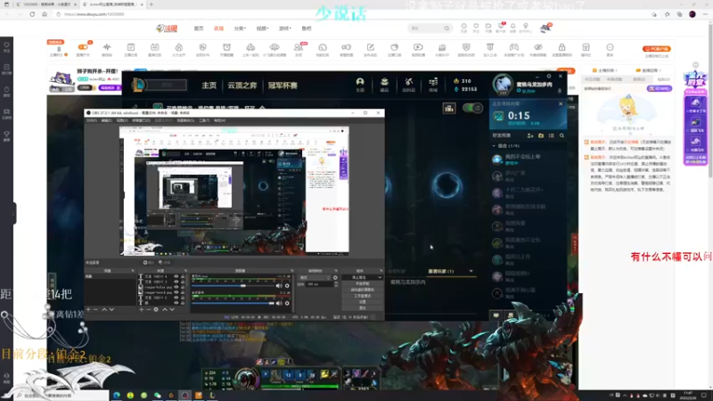This screenshot has width=713, height=401.
Task: Open the loot hammer icon in LoL client
Action: point(408,82)
